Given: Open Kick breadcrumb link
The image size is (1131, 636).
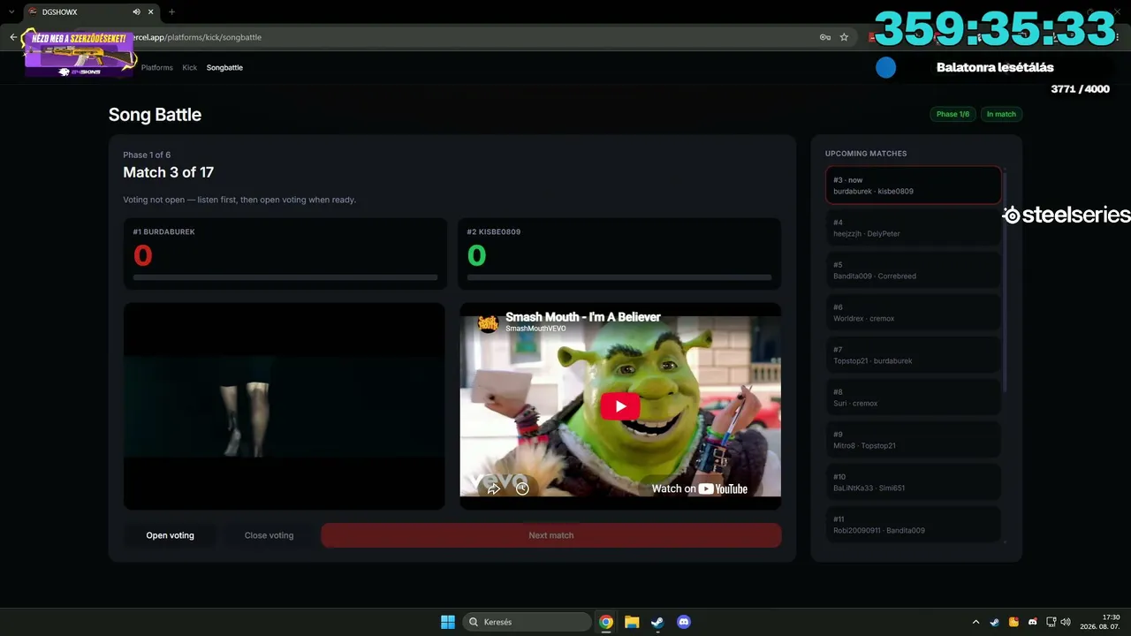Looking at the screenshot, I should coord(190,67).
